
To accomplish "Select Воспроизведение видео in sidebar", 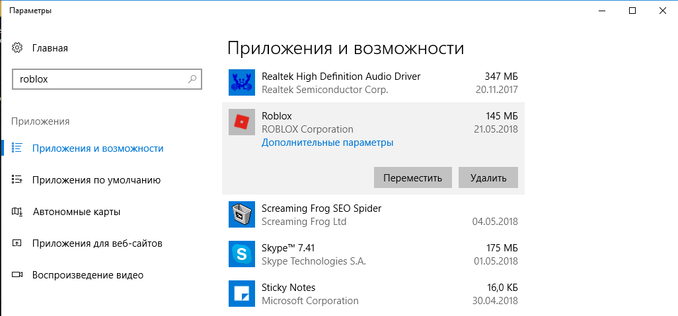I will pyautogui.click(x=88, y=275).
